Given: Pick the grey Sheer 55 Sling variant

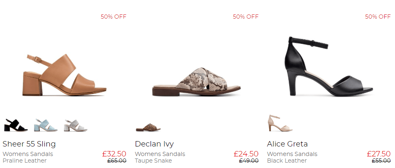Looking at the screenshot, I should click(x=76, y=125).
